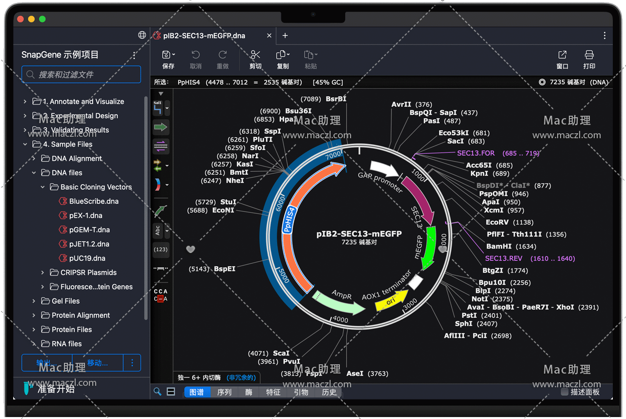
Task: Switch to the 序列 (Sequence) tab
Action: click(x=224, y=392)
